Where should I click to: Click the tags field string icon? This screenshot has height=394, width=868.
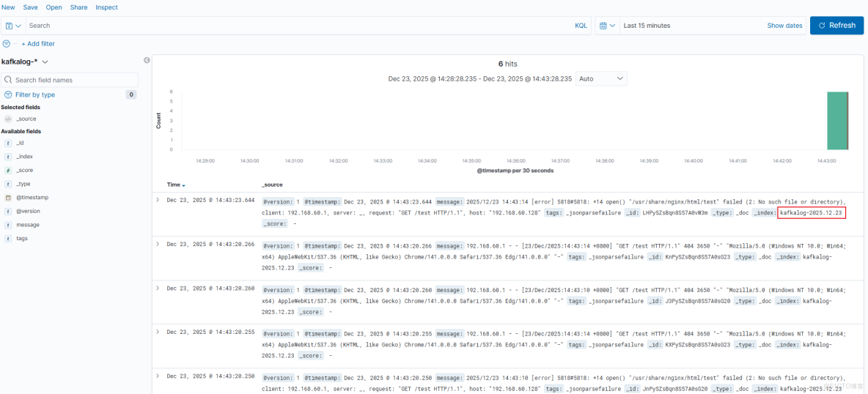8,239
